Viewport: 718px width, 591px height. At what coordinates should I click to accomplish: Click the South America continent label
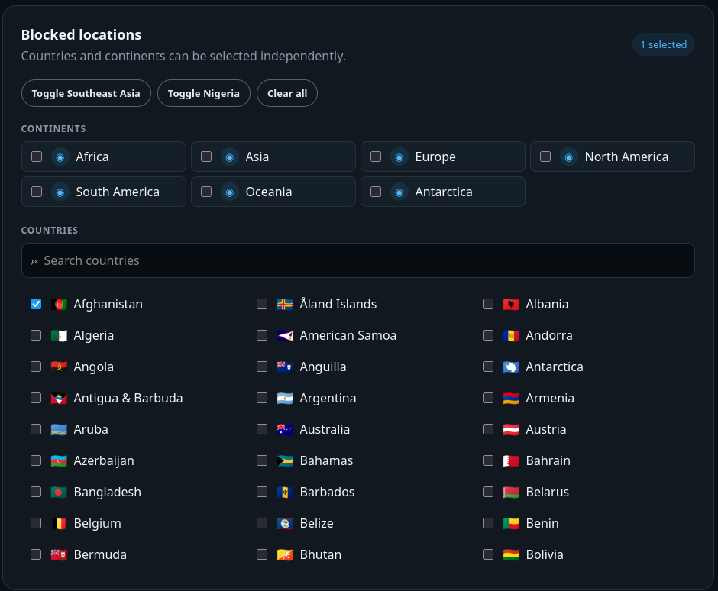coord(118,192)
